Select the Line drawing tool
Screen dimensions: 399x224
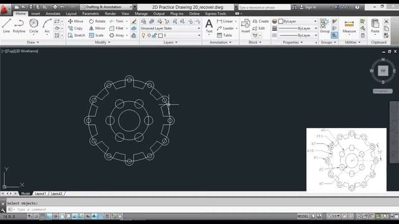pos(6,26)
